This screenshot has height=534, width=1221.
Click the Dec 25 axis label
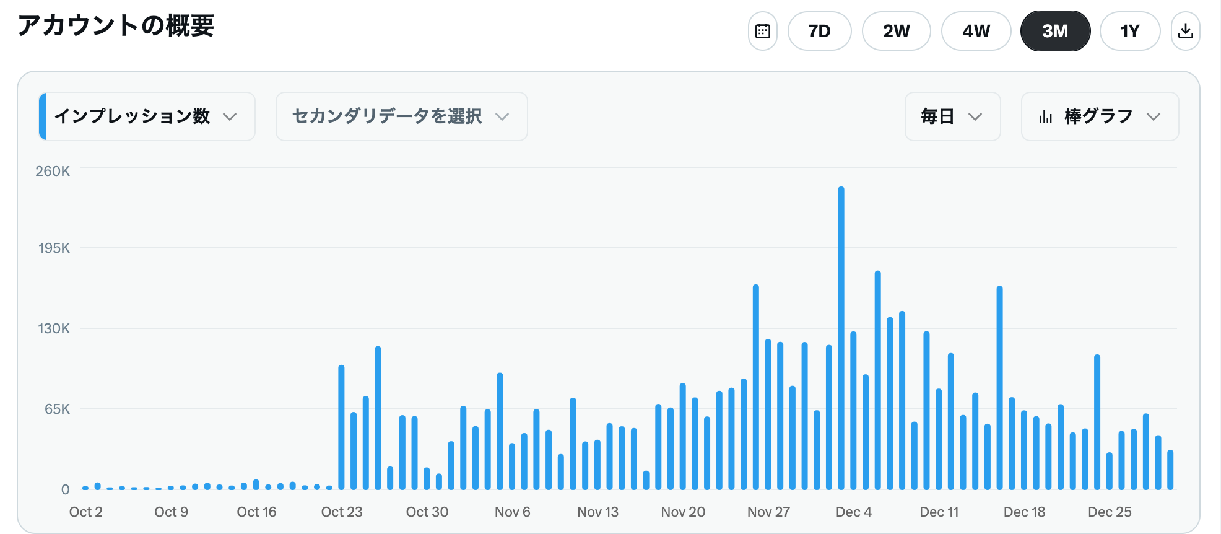[x=1110, y=512]
